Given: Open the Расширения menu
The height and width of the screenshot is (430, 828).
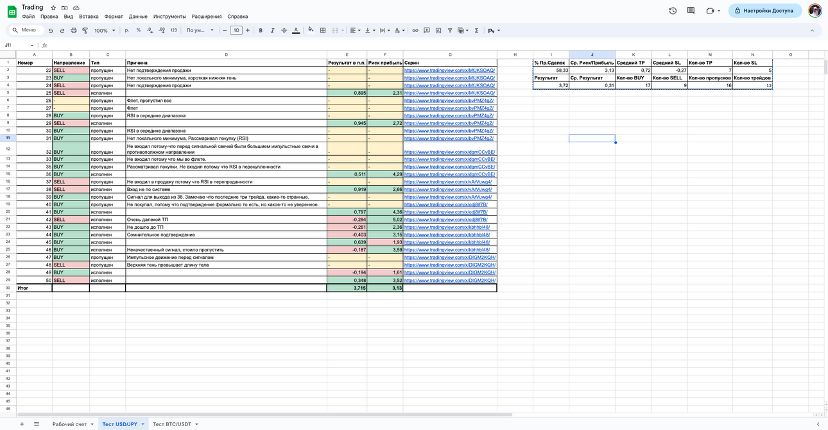Looking at the screenshot, I should (207, 17).
